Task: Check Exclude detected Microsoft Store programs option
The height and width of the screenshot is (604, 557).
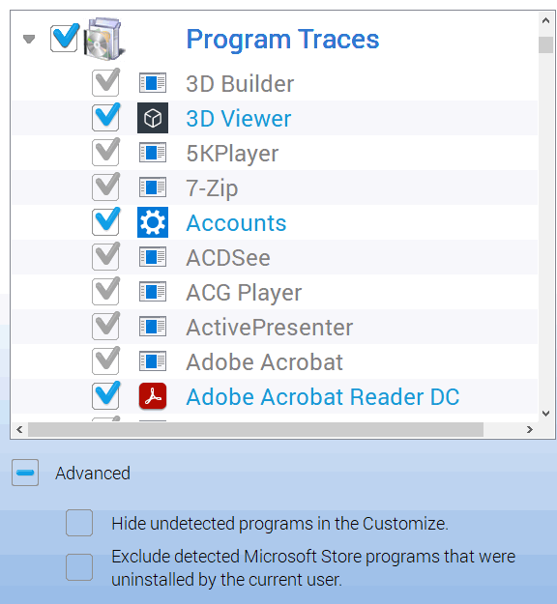Action: [x=79, y=567]
